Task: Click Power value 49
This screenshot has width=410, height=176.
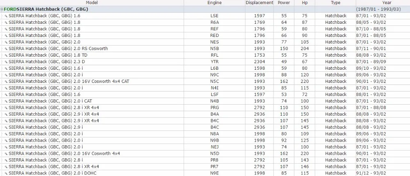Action: click(x=284, y=62)
